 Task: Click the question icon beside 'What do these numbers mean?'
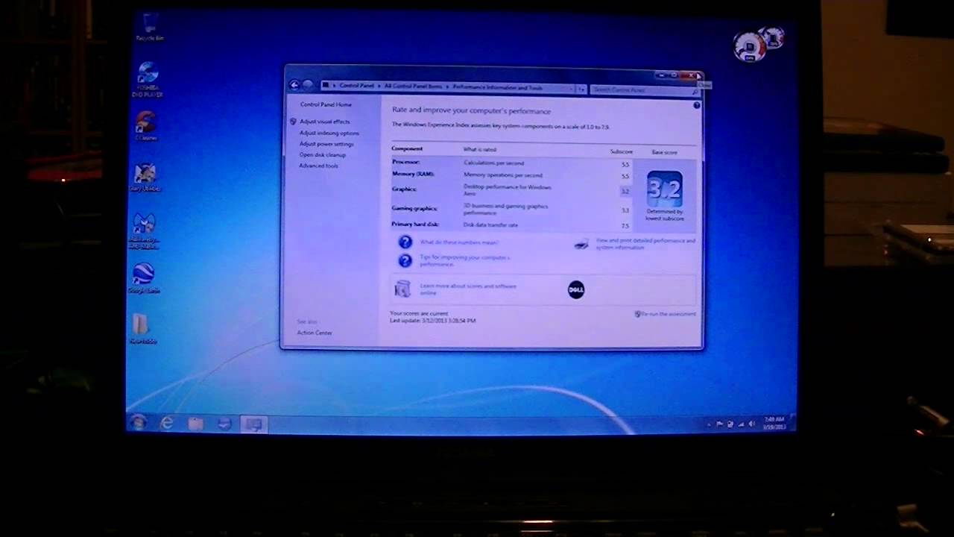point(405,242)
